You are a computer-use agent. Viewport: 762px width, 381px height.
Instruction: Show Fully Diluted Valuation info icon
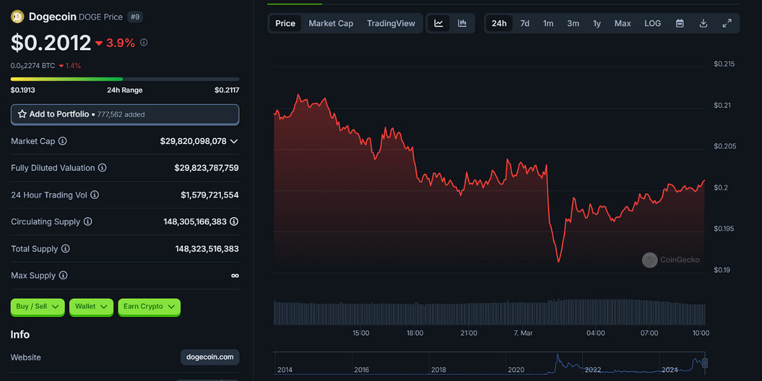[102, 168]
